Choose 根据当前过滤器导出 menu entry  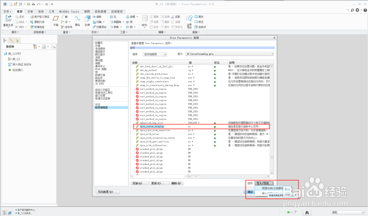click(272, 188)
